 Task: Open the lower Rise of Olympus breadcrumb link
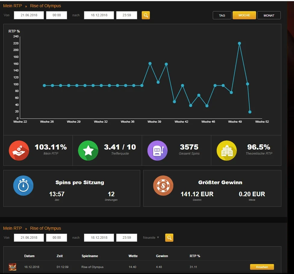point(45,228)
